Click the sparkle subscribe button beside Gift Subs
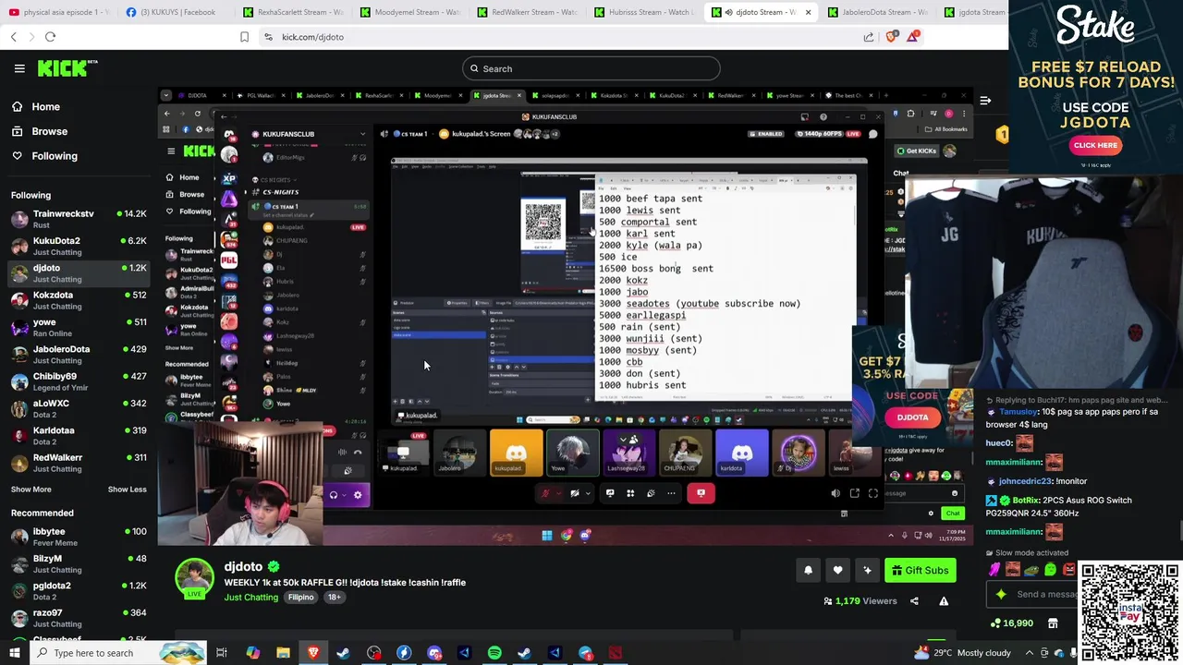The width and height of the screenshot is (1183, 665). coord(867,571)
